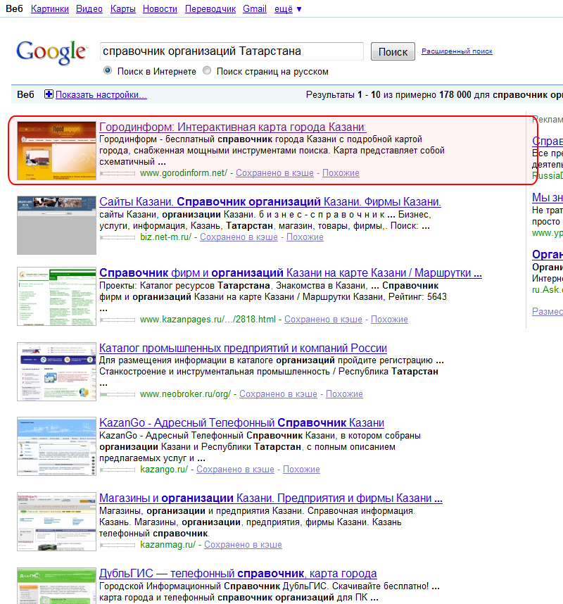This screenshot has width=563, height=604.
Task: Open the Расширенный поиск link
Action: (457, 51)
